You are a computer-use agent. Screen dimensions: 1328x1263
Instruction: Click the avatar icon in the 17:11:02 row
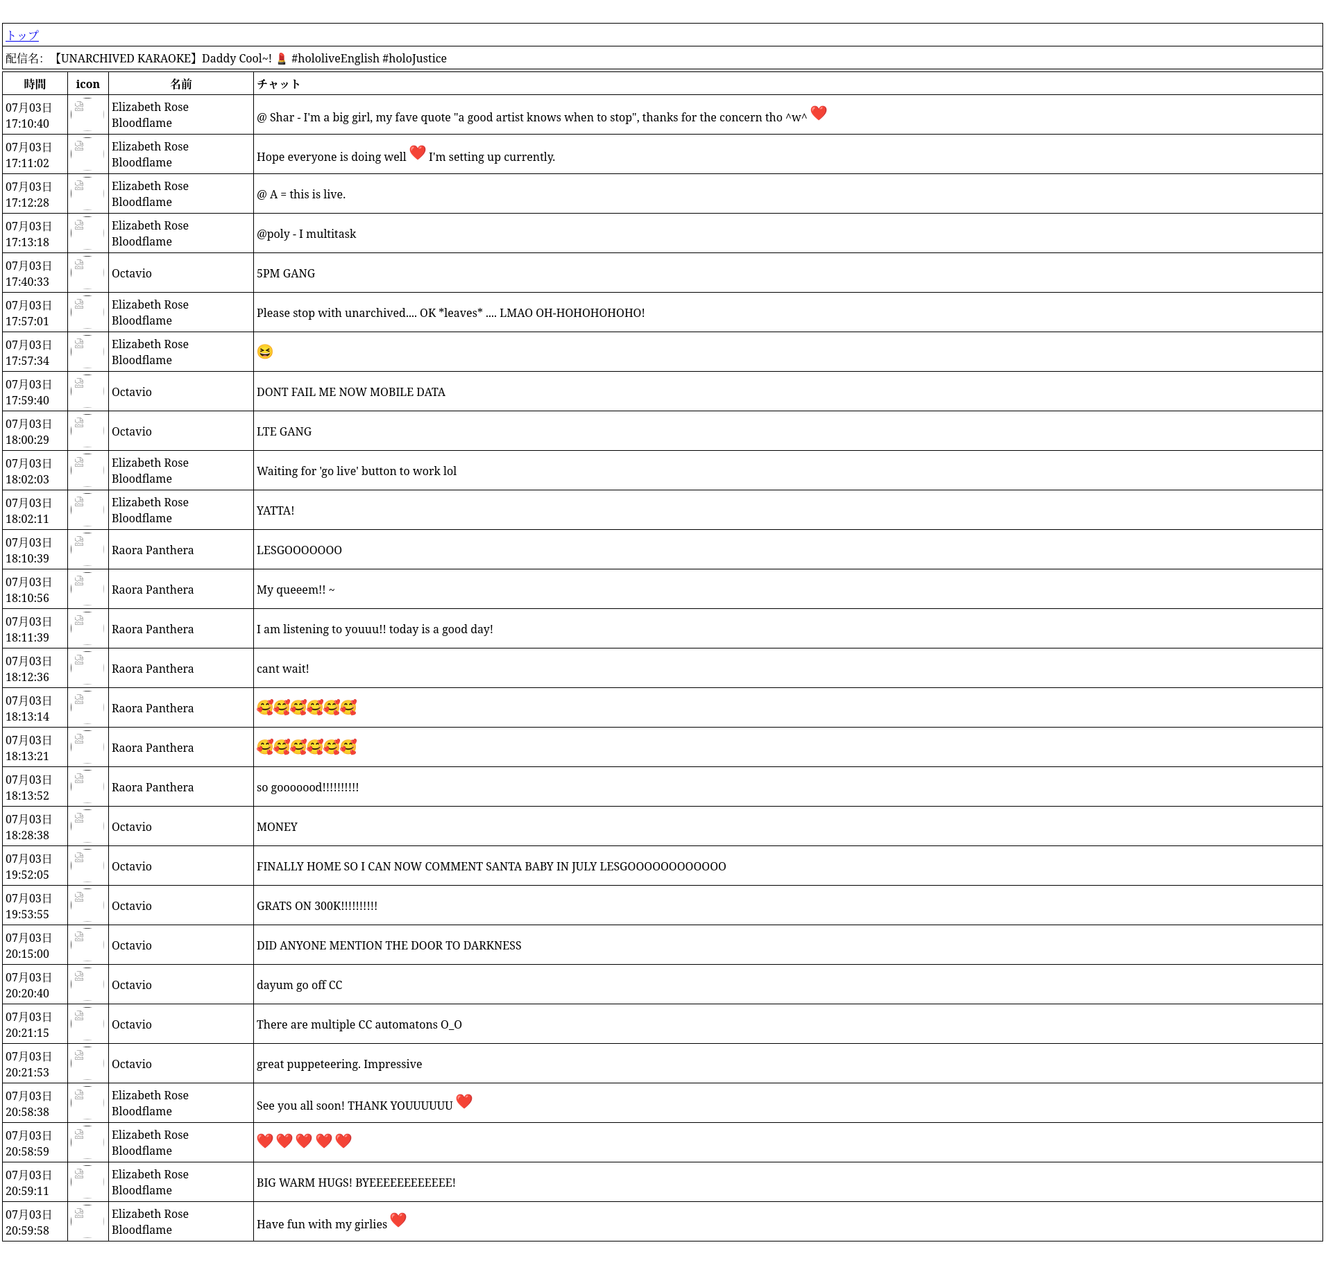coord(87,154)
